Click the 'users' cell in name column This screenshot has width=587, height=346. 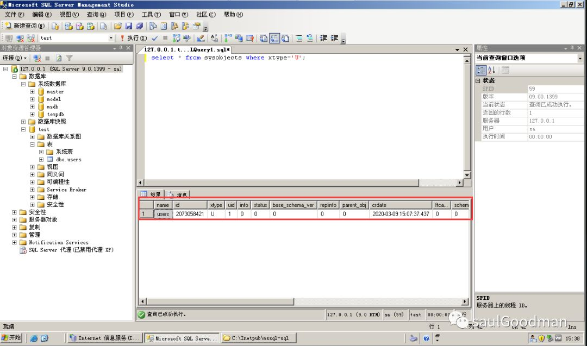[163, 214]
